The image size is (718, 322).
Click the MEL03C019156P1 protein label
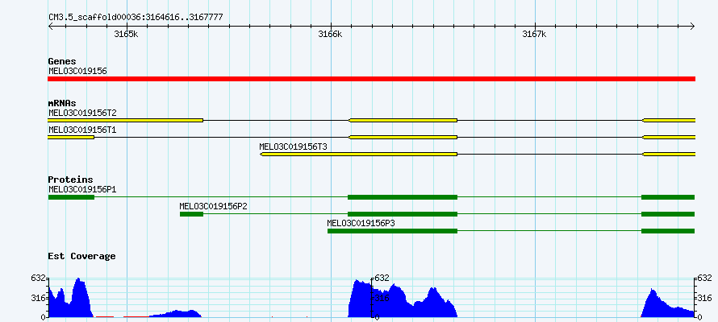[82, 189]
